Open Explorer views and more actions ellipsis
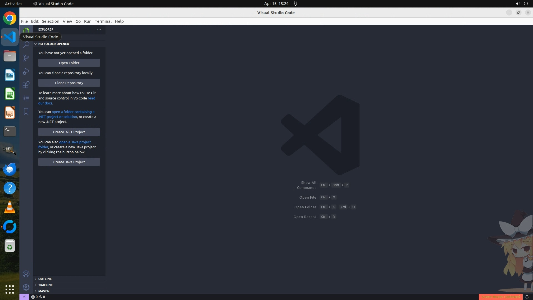This screenshot has width=533, height=300. click(x=99, y=29)
